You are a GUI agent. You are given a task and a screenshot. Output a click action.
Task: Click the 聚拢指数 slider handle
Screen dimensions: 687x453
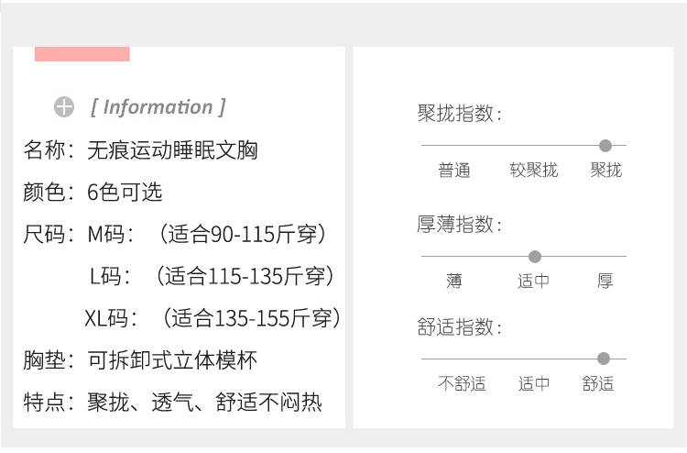[x=605, y=146]
